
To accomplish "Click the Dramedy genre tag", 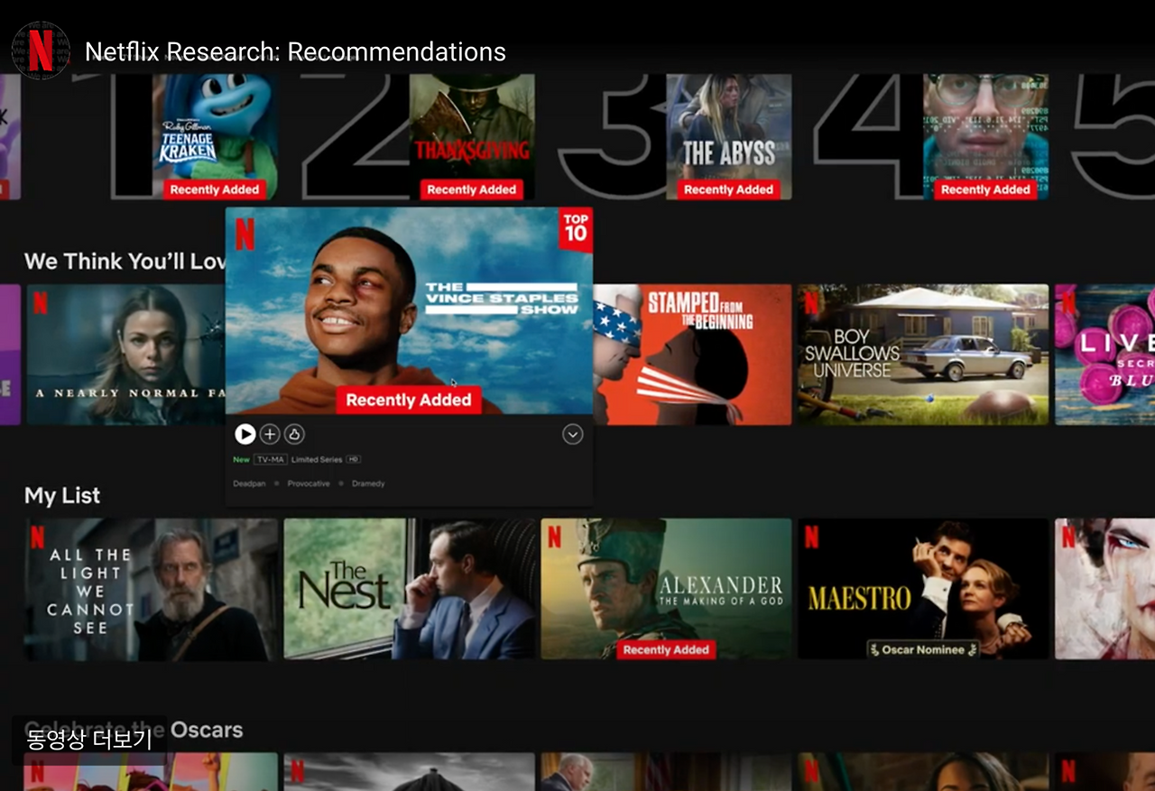I will click(368, 484).
